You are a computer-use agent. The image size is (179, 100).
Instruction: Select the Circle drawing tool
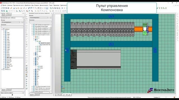[27, 26]
